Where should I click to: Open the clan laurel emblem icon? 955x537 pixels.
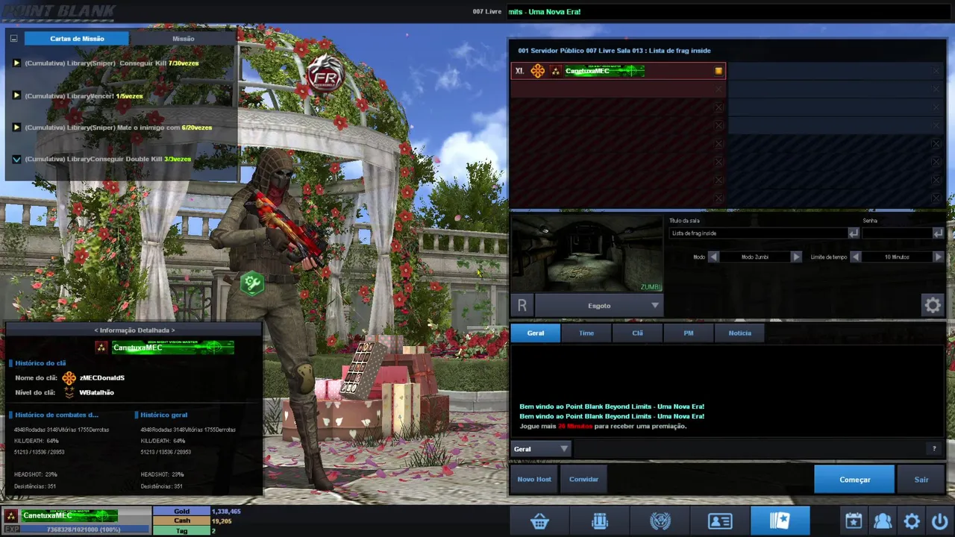(x=660, y=521)
